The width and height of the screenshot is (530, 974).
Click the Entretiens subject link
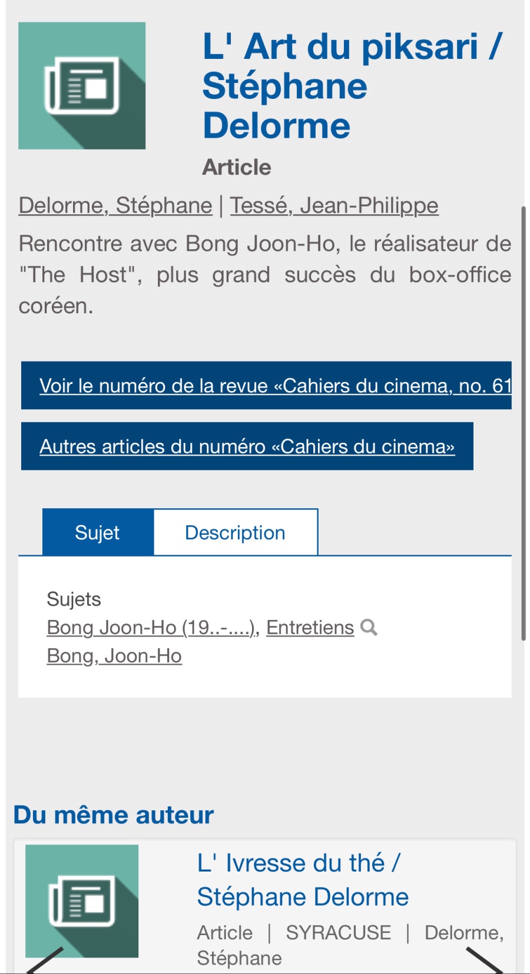(x=310, y=628)
